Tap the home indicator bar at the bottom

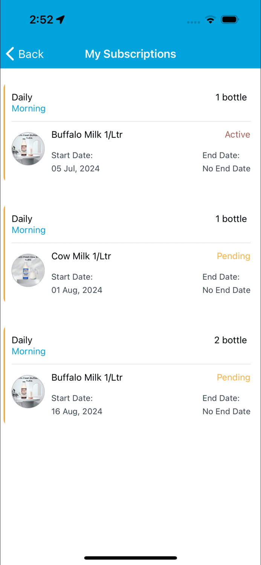coord(130,558)
